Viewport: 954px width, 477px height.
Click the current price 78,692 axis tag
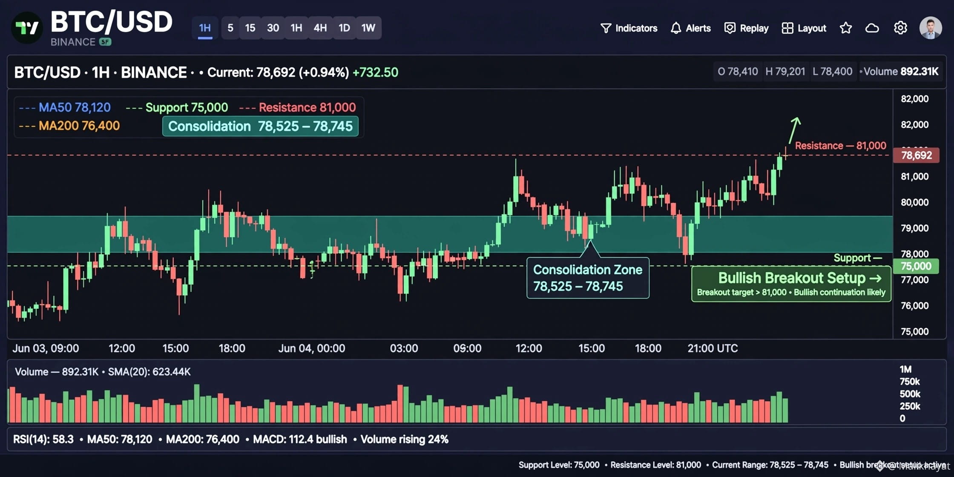(917, 155)
